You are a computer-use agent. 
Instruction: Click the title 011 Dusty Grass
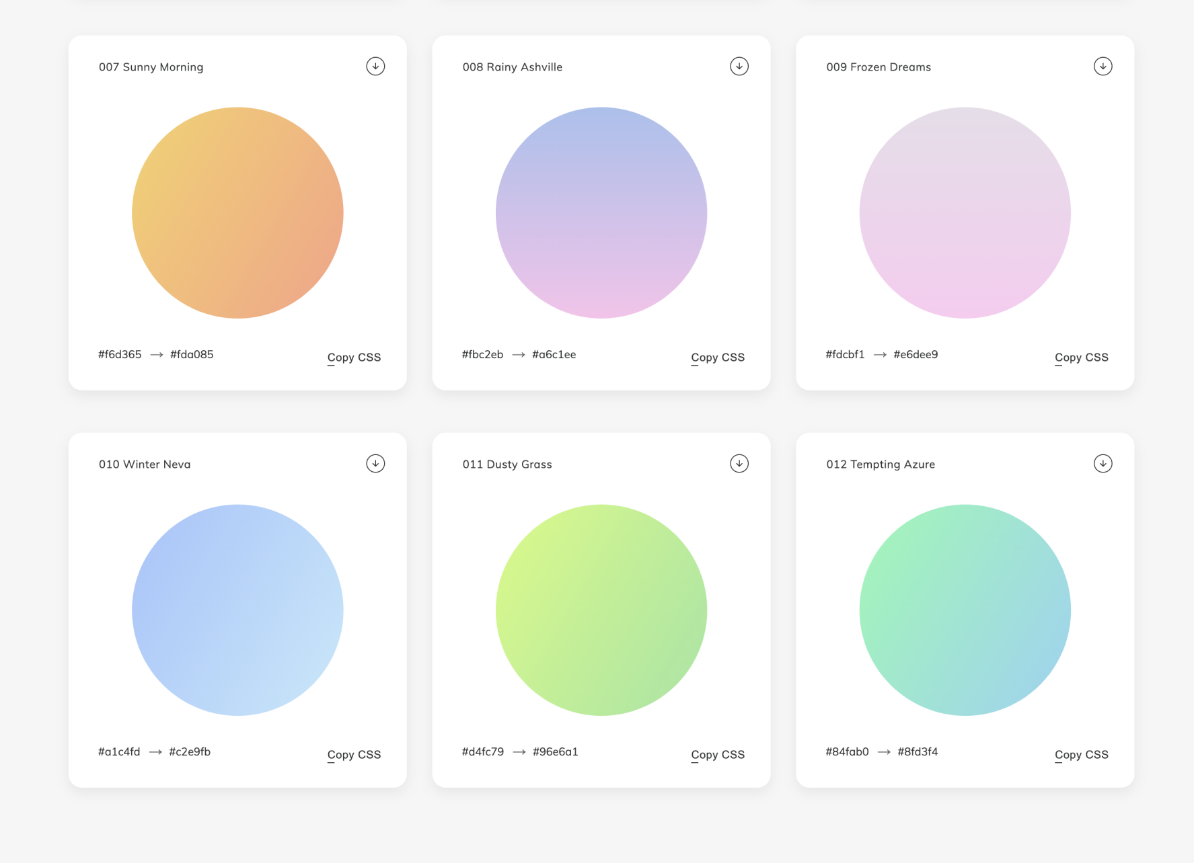(507, 464)
